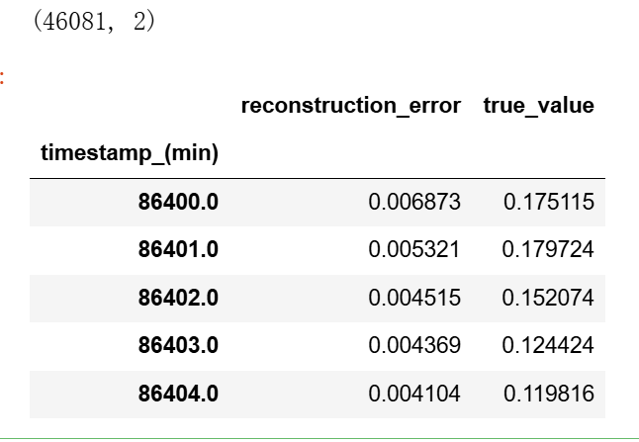Select the 86404.0 index label
This screenshot has width=639, height=442.
coord(178,394)
